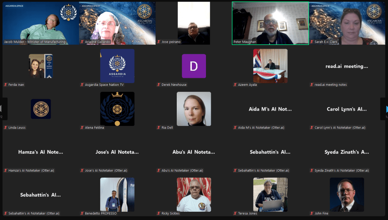This screenshot has width=388, height=220.
Task: Click Benedetto PROFESSO rocket photo tile
Action: (117, 195)
